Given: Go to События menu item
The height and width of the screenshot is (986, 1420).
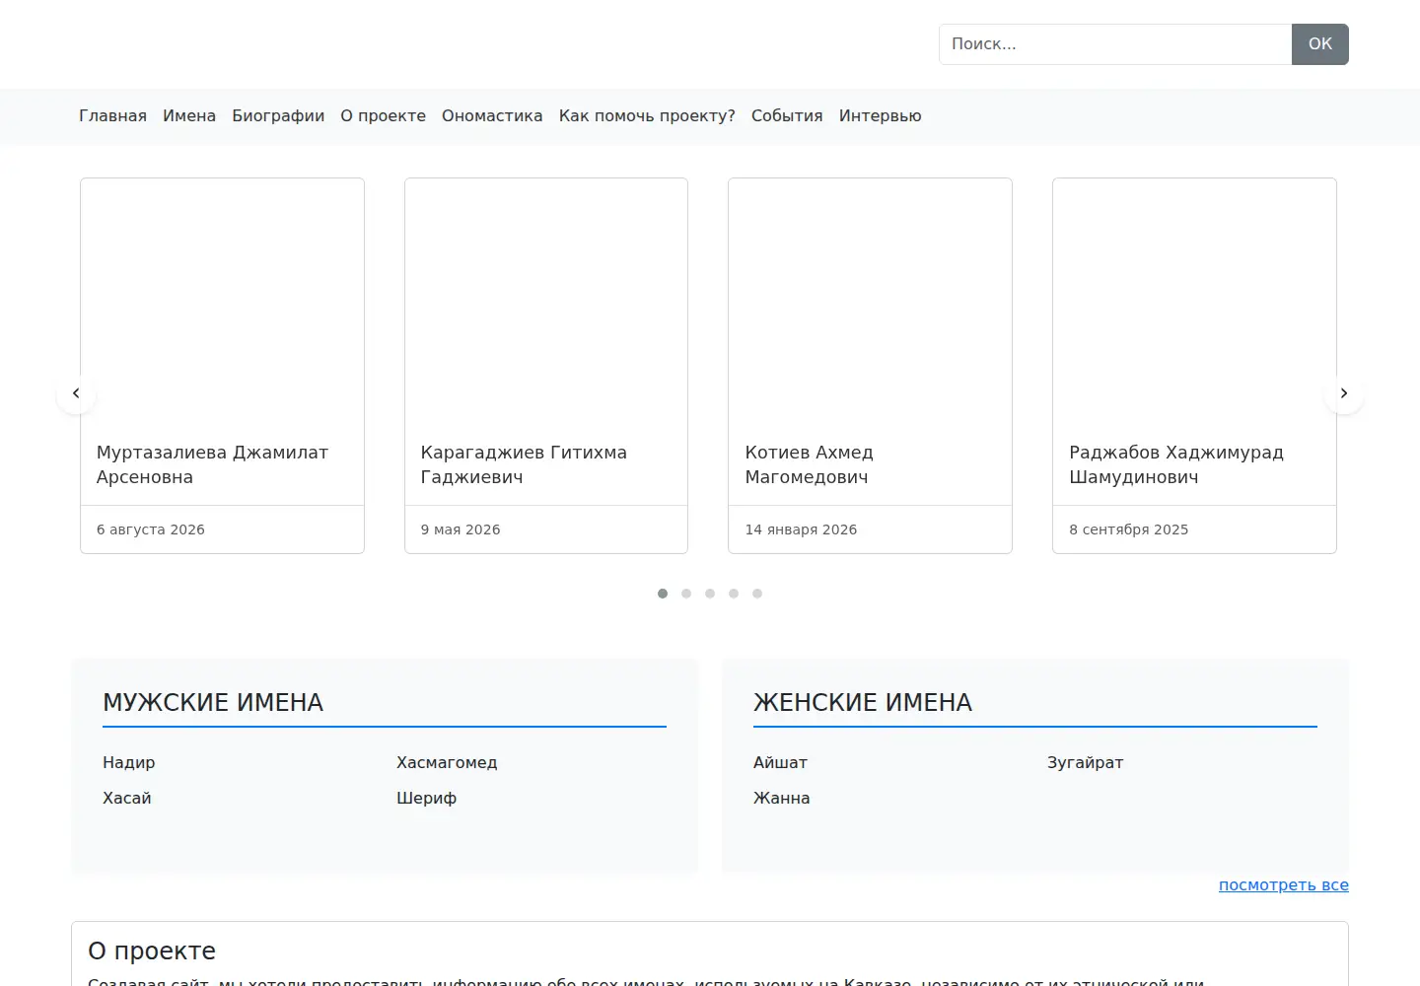Looking at the screenshot, I should (x=787, y=116).
